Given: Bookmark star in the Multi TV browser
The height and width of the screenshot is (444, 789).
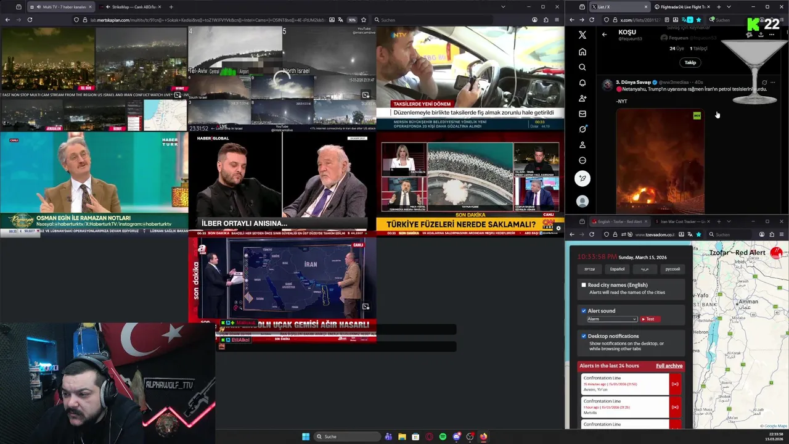Looking at the screenshot, I should coord(363,20).
